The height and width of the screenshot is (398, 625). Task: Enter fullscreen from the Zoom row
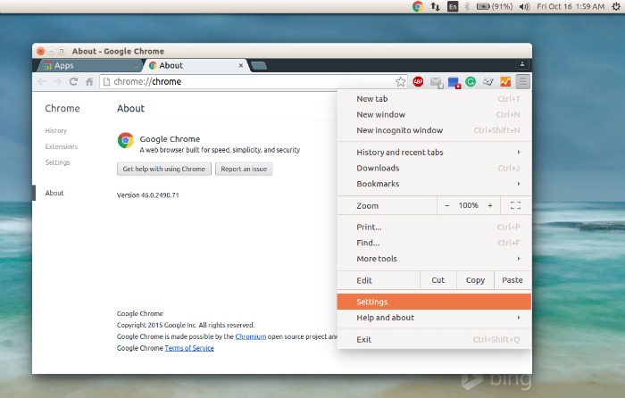click(515, 205)
